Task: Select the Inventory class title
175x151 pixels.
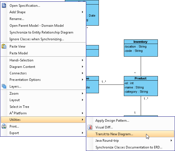Action: pos(140,42)
